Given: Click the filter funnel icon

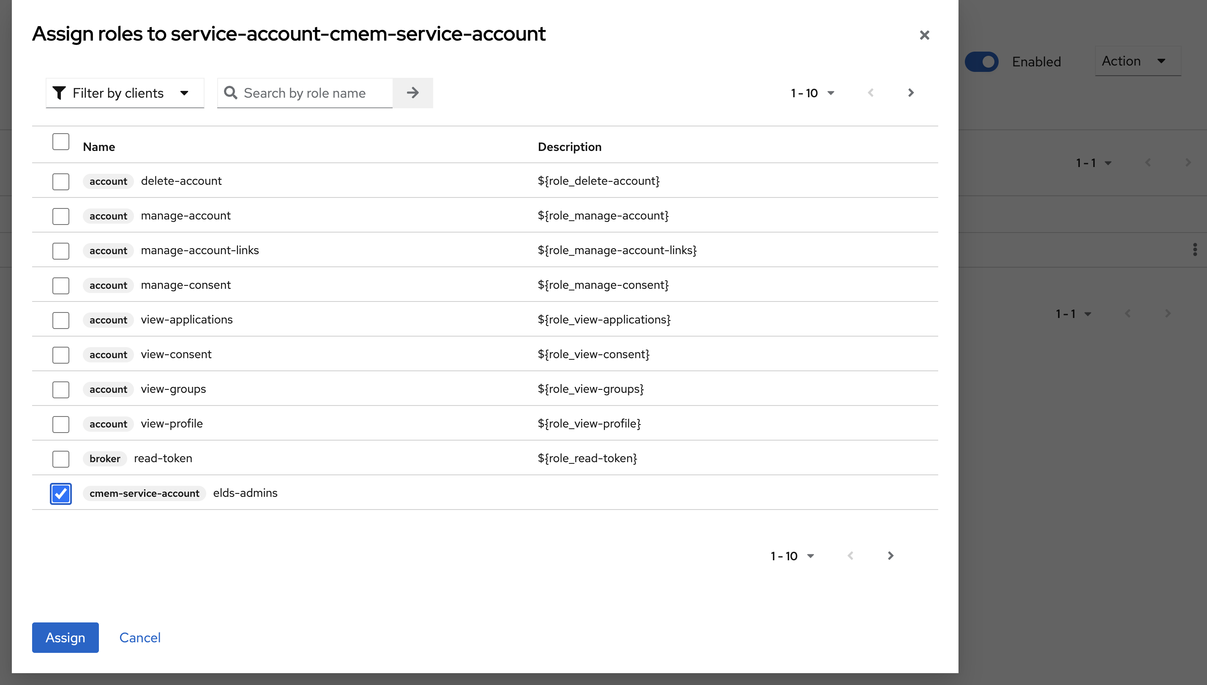Looking at the screenshot, I should coord(59,93).
